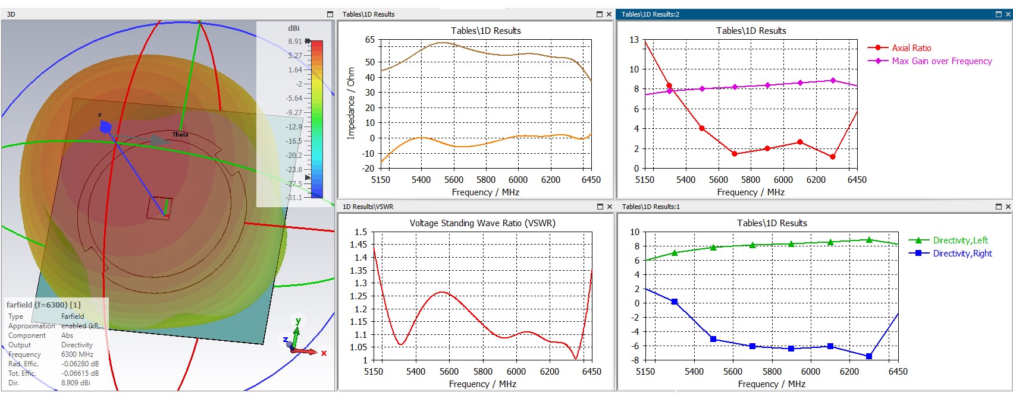
Task: Maximize the Tables\1D Results:2 window
Action: pos(999,14)
